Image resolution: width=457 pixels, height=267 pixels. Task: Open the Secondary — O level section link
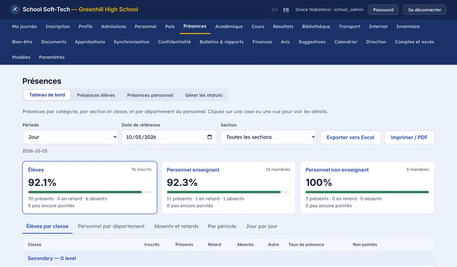click(x=51, y=258)
